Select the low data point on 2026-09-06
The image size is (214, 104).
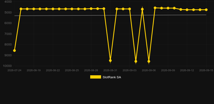pos(149,61)
